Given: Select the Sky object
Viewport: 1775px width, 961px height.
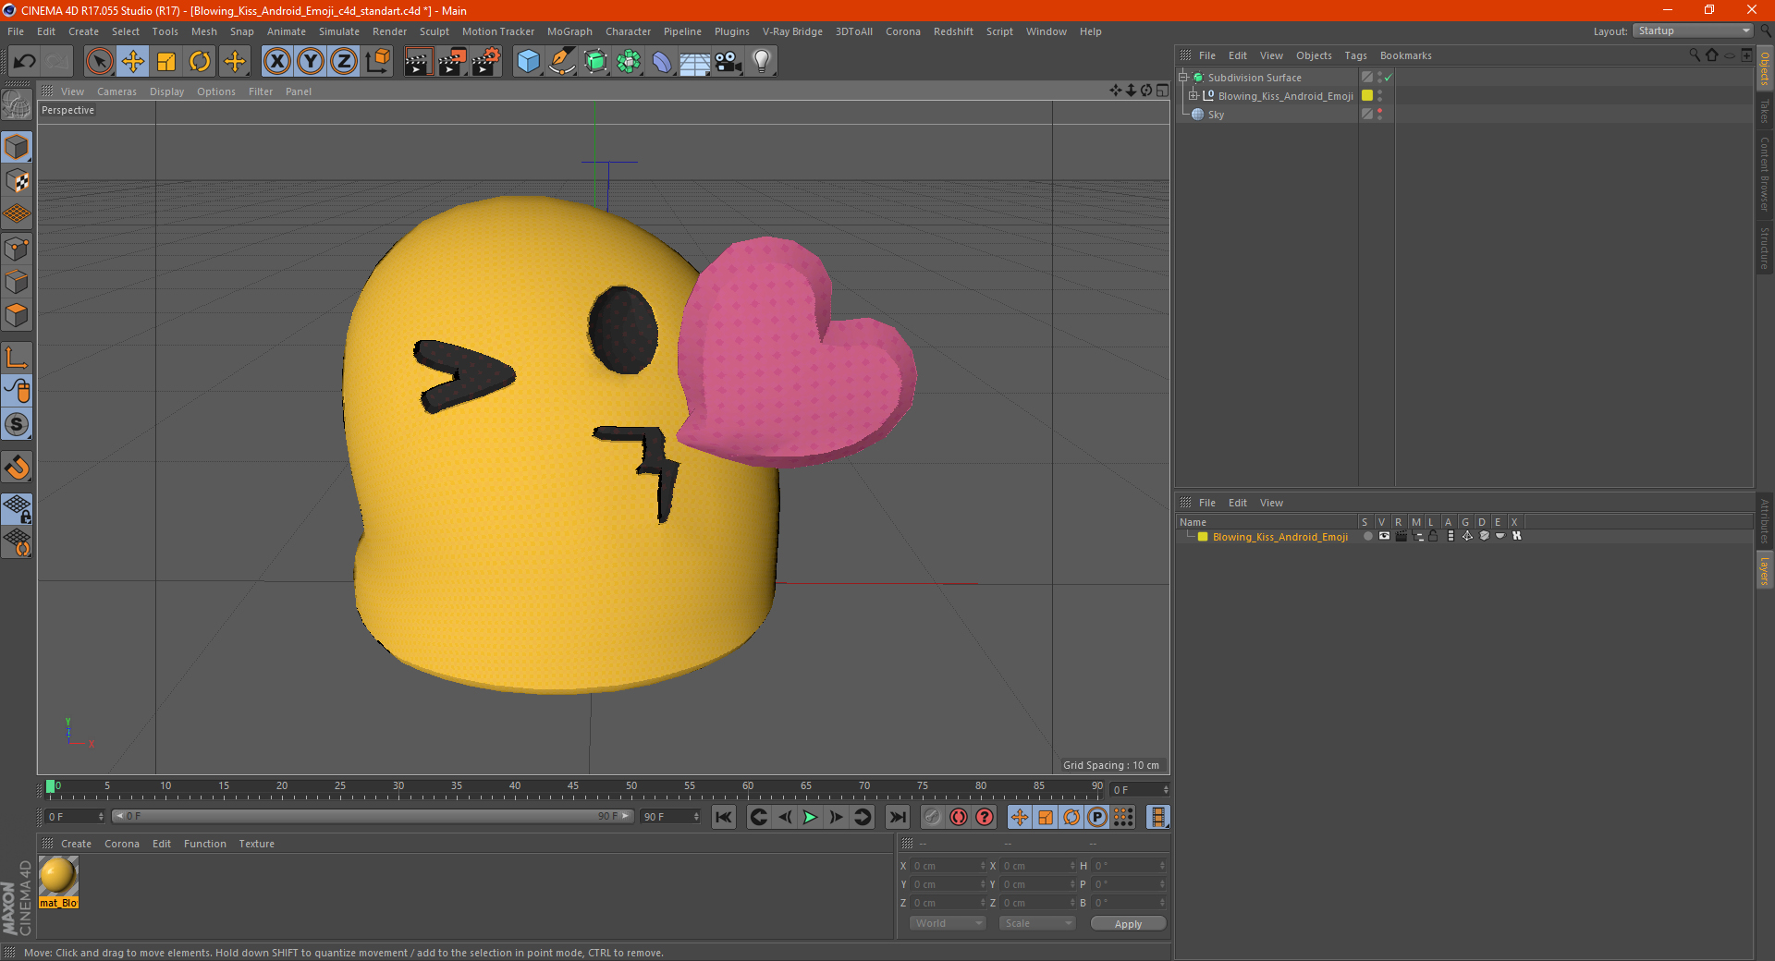Looking at the screenshot, I should click(x=1216, y=115).
